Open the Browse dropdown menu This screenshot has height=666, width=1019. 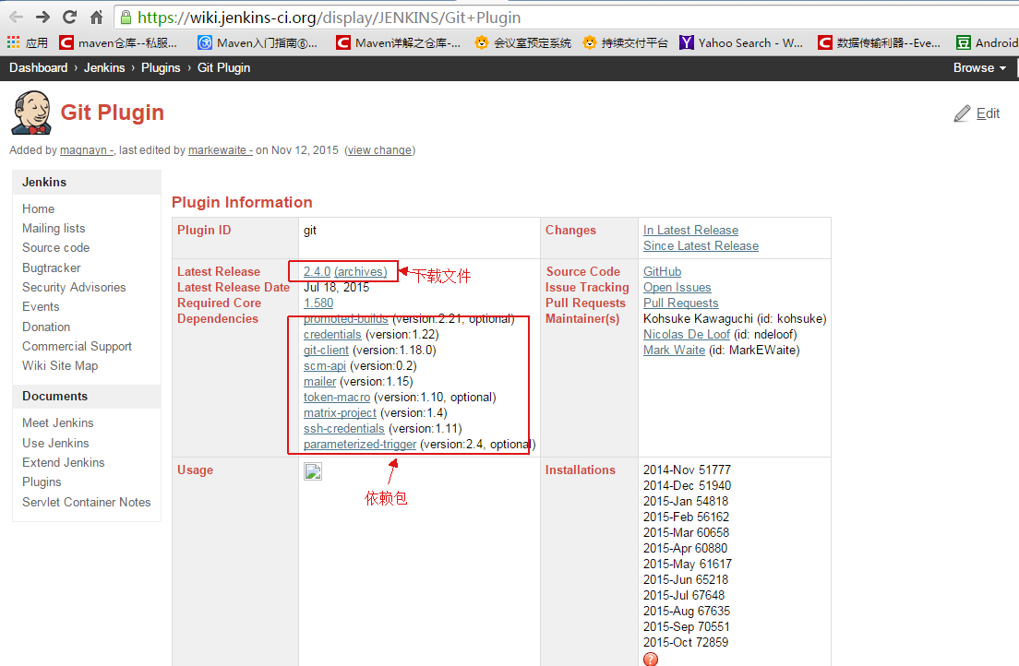(979, 67)
